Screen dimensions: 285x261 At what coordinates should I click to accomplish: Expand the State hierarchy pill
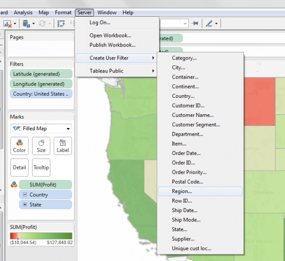point(24,205)
